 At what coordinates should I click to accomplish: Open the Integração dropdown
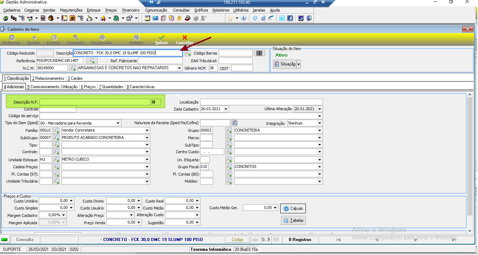tap(320, 123)
